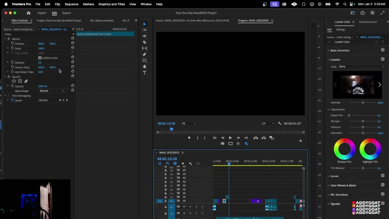The height and width of the screenshot is (219, 389).
Task: Toggle the Creative section checkbox
Action: [x=383, y=59]
